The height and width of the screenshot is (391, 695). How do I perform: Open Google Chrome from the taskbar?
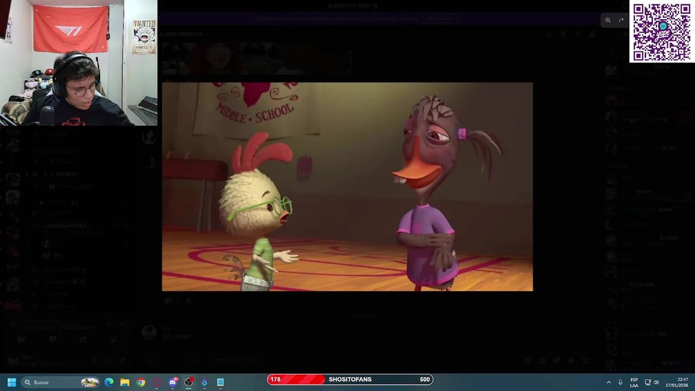point(141,382)
